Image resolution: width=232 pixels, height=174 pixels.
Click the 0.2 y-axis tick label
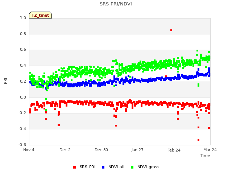[x=23, y=81]
